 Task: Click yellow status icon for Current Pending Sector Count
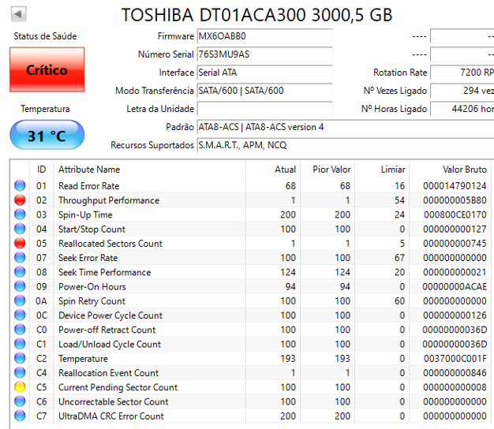coord(20,387)
